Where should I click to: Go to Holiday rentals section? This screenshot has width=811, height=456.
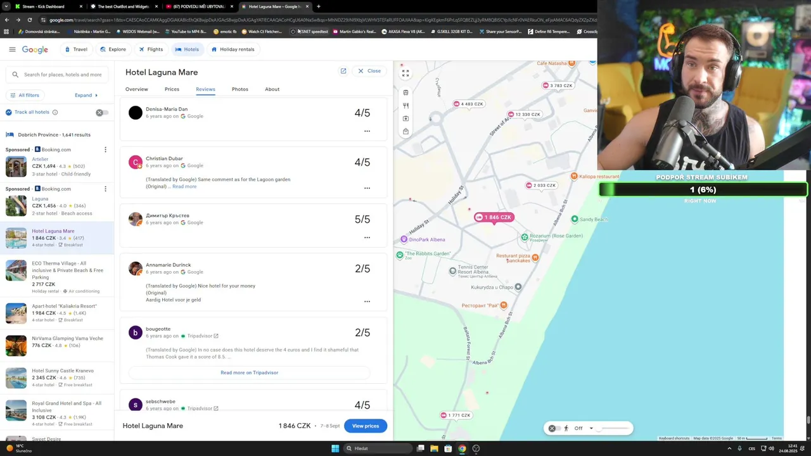(x=233, y=49)
